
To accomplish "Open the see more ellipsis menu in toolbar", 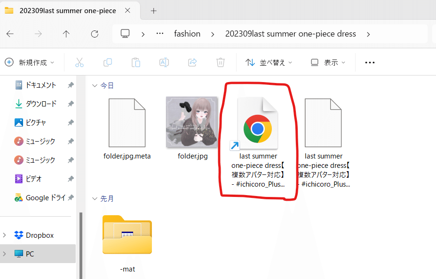I will click(370, 62).
